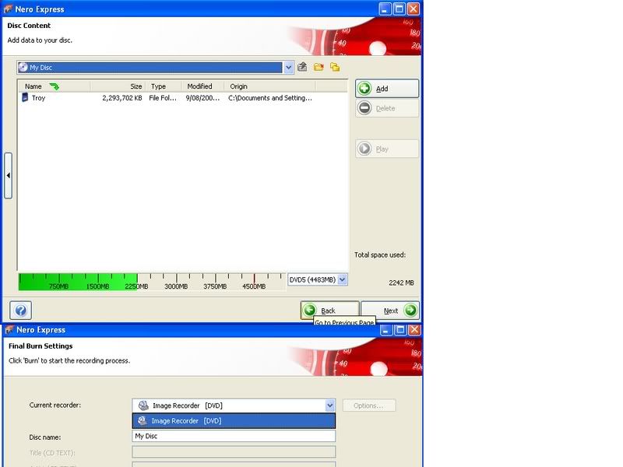Proceed with the Next button

(390, 310)
